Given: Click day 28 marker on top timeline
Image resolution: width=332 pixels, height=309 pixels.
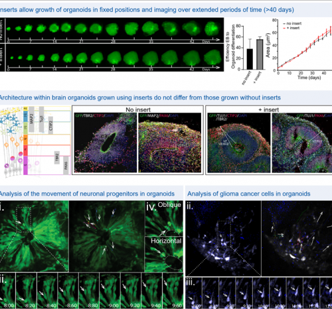Looking at the screenshot, I should point(113,41).
